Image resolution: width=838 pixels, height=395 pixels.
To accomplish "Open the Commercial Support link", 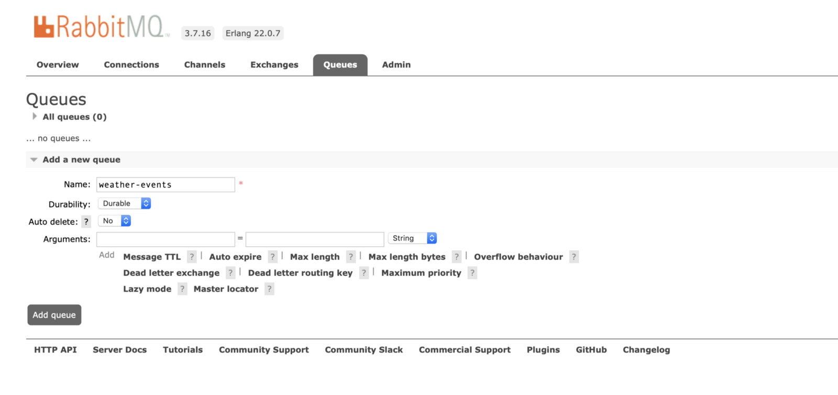I will click(x=465, y=350).
